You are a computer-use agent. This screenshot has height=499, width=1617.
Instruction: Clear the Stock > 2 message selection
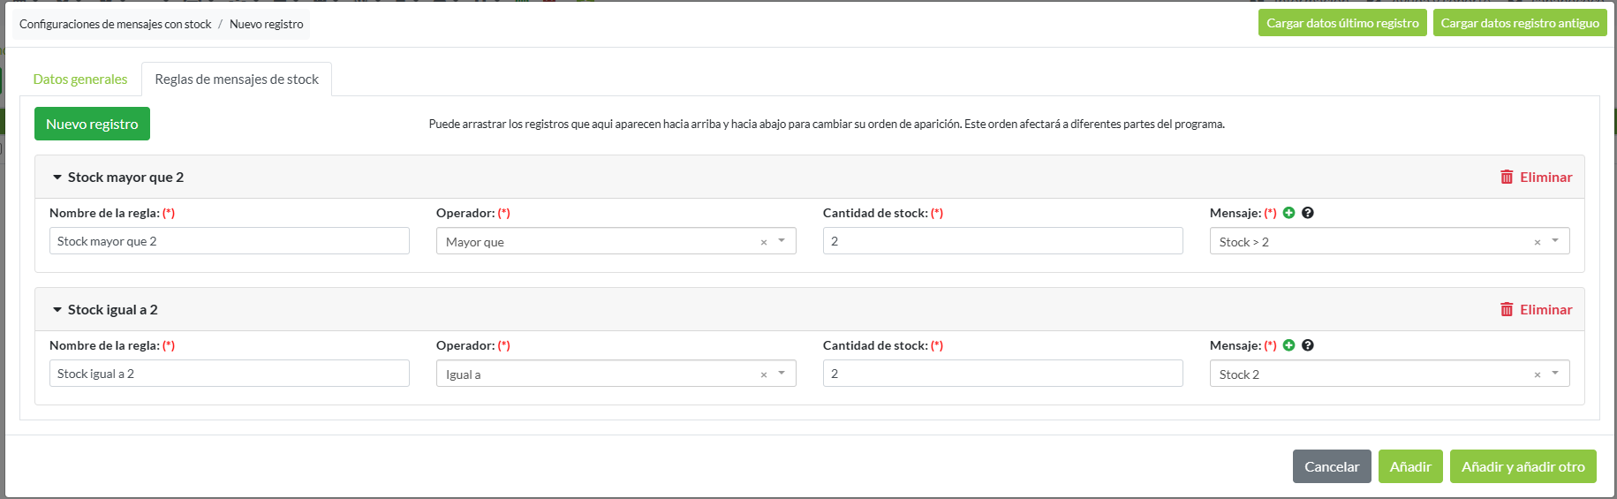(1538, 242)
